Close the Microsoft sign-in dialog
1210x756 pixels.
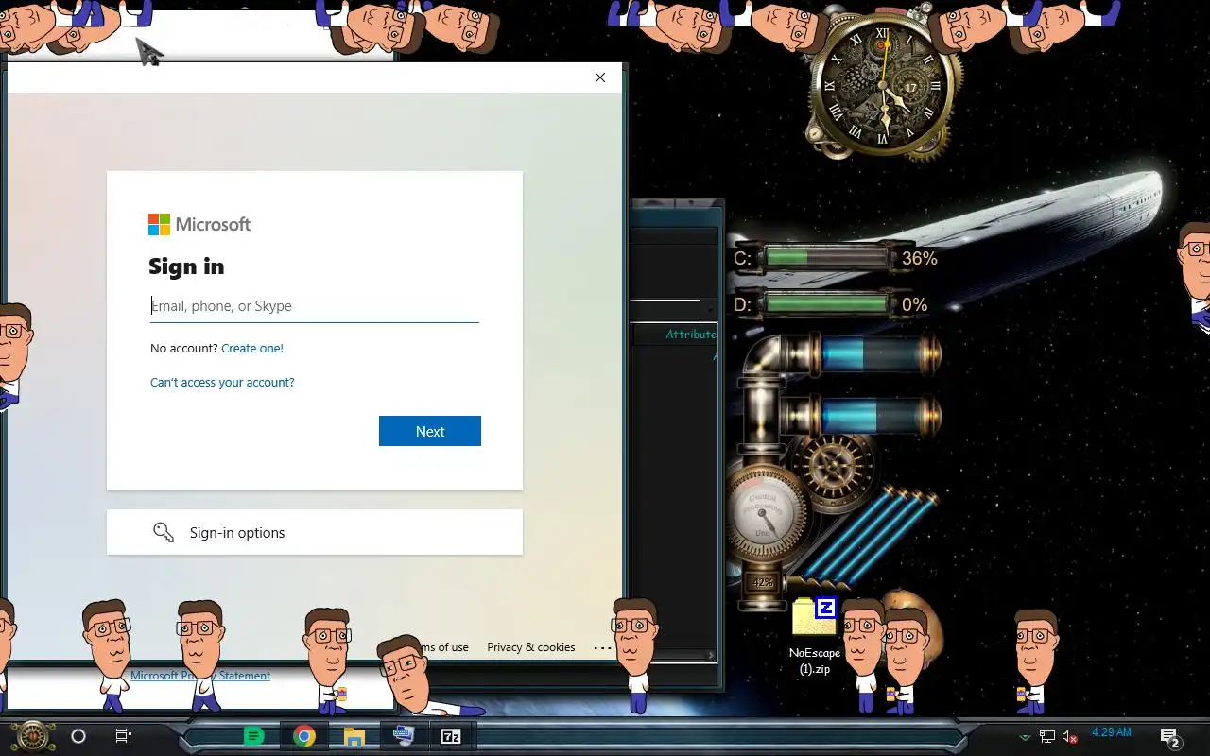pos(600,77)
